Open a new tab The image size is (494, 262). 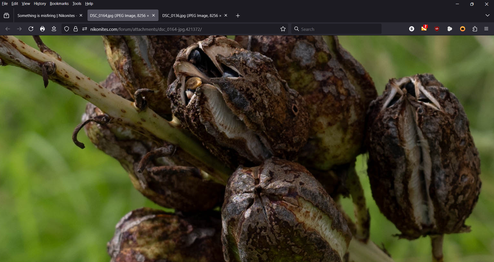click(x=238, y=16)
